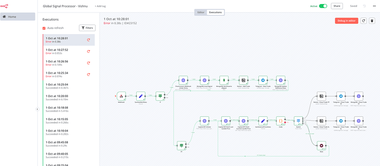Retry the 10:27:52 failed execution
The image size is (380, 166).
click(x=88, y=52)
